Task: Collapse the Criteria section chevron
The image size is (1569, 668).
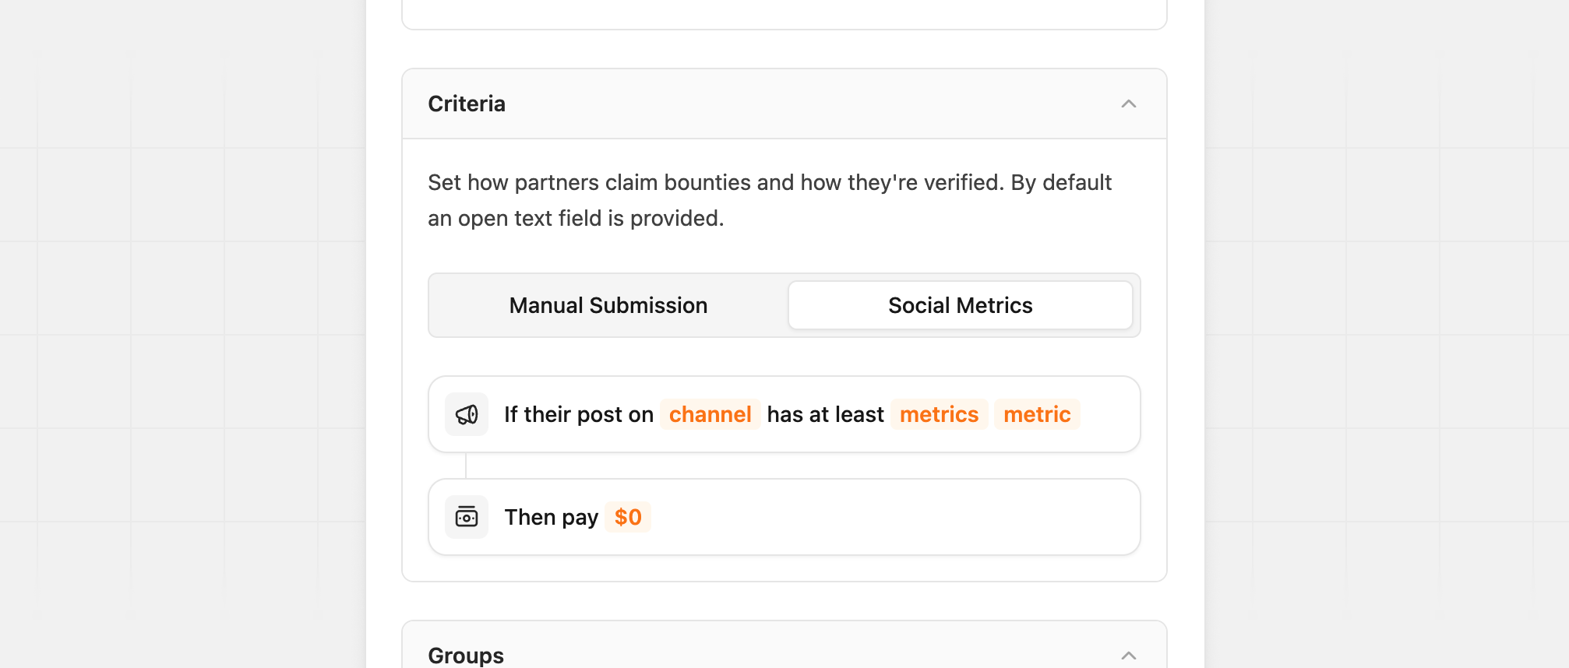Action: point(1129,104)
